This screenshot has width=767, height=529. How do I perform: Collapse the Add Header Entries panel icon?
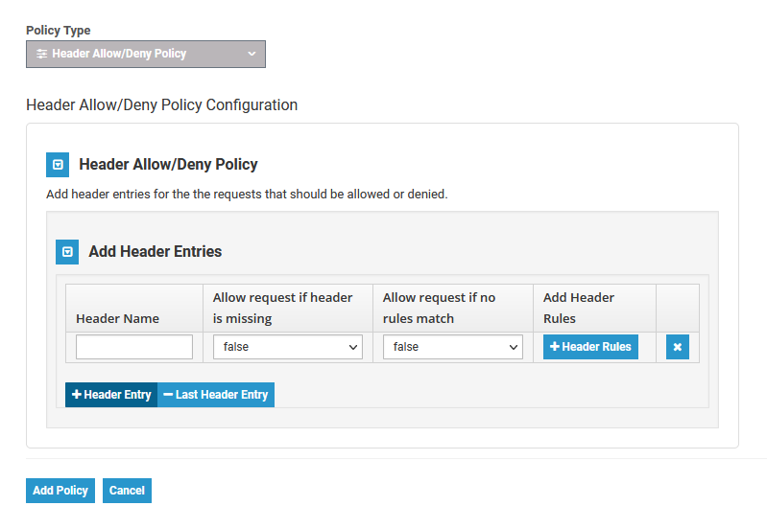(x=67, y=252)
